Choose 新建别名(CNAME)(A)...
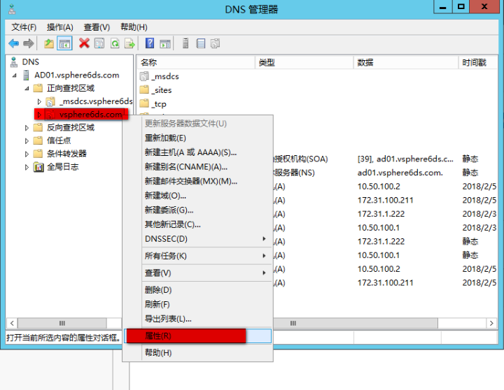 click(197, 167)
